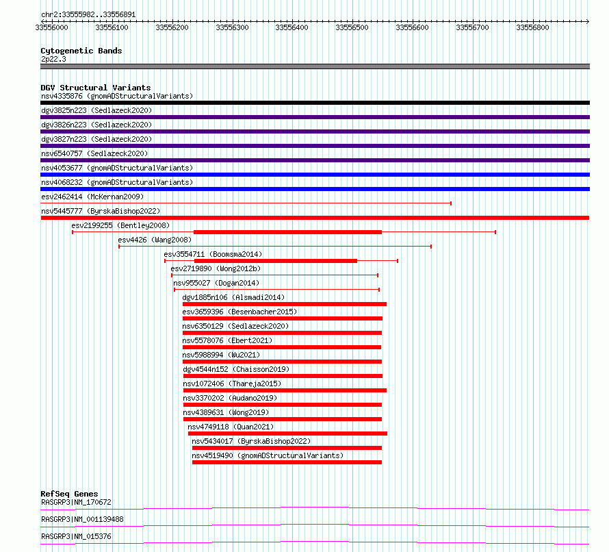Open the dgv3827n223 (Sedlazeck2020) entry
Screen dimensions: 609x552
[96, 139]
